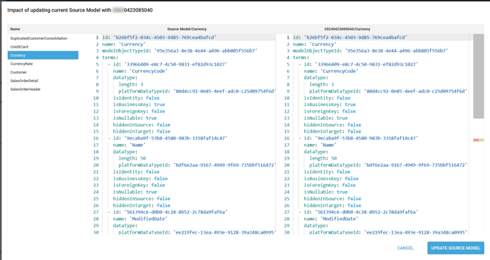Click isForeignKey: false on line 12 of the right pane
The image size is (490, 260).
point(330,111)
